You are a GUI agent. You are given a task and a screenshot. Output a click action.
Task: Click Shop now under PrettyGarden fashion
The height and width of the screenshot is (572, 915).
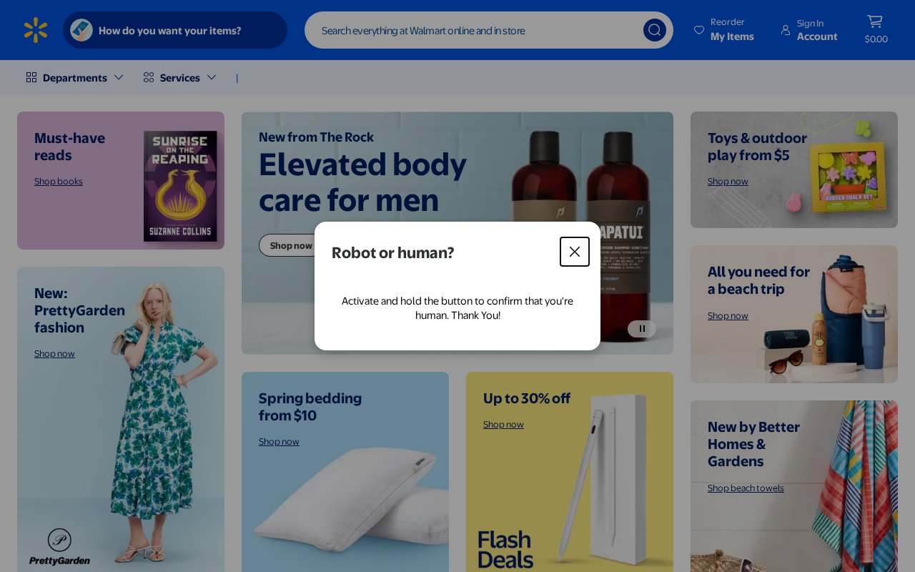54,354
